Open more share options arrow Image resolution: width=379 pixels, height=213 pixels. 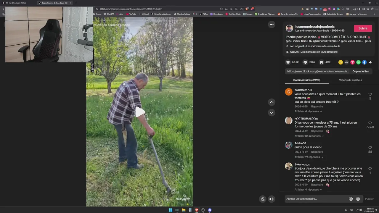[x=370, y=62]
